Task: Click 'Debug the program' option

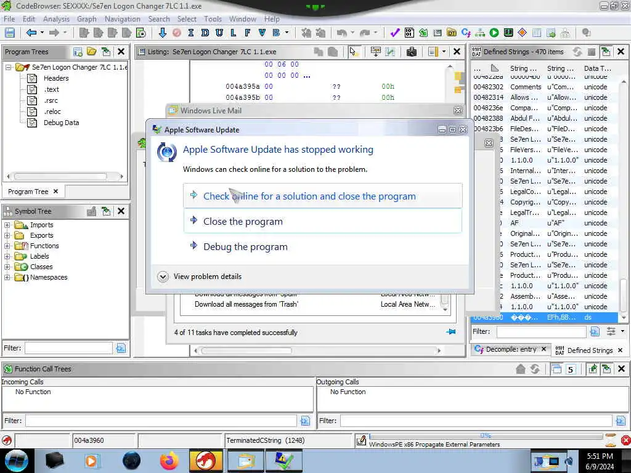Action: (323, 246)
